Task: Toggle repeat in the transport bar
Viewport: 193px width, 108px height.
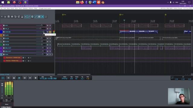Action: (x=3, y=78)
